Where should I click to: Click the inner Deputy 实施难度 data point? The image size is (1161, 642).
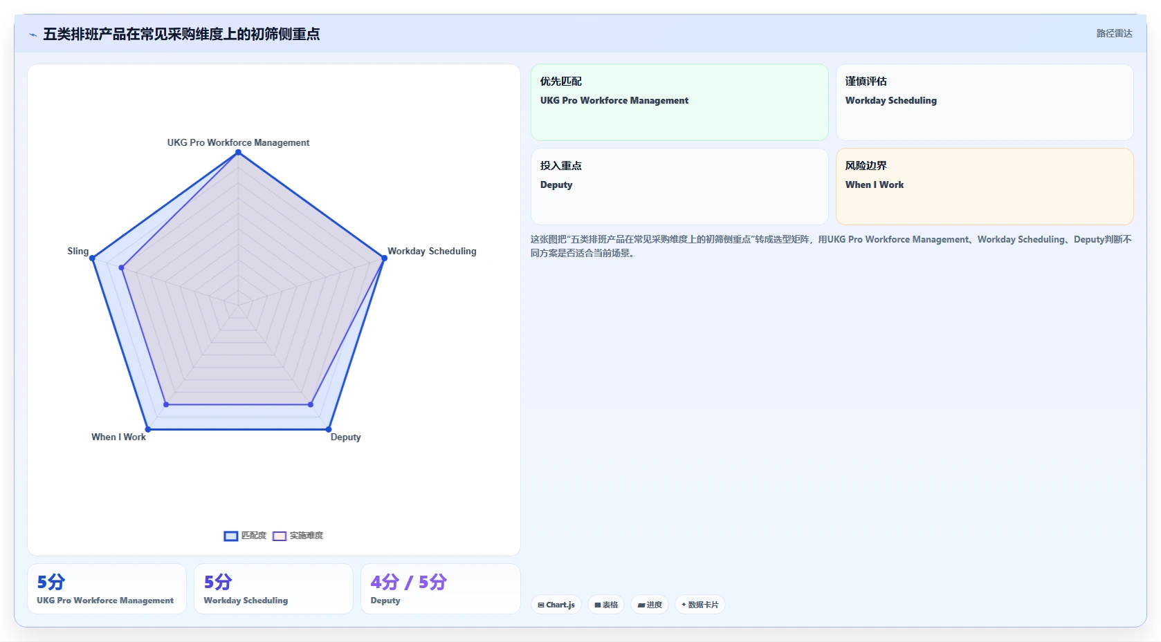click(311, 404)
